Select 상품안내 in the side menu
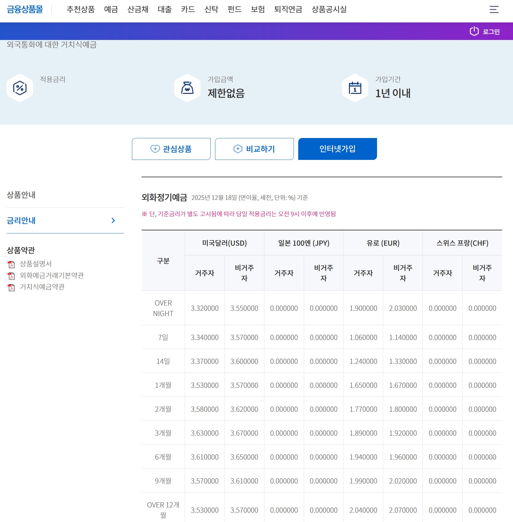Image resolution: width=513 pixels, height=522 pixels. (x=21, y=195)
